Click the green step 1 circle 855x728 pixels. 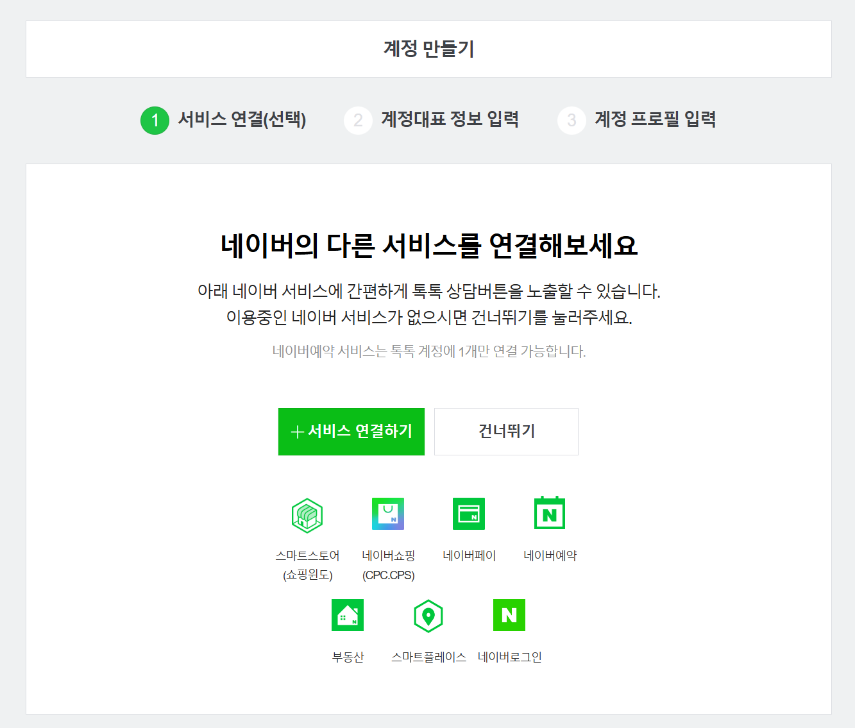(x=155, y=121)
